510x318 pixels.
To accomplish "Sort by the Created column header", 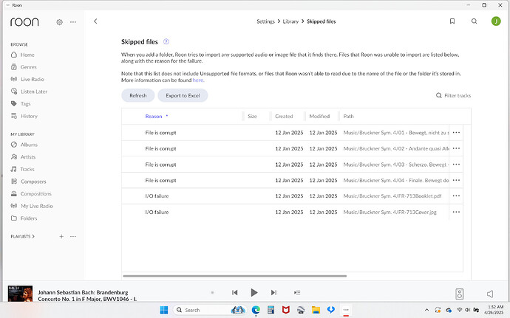I will 284,117.
